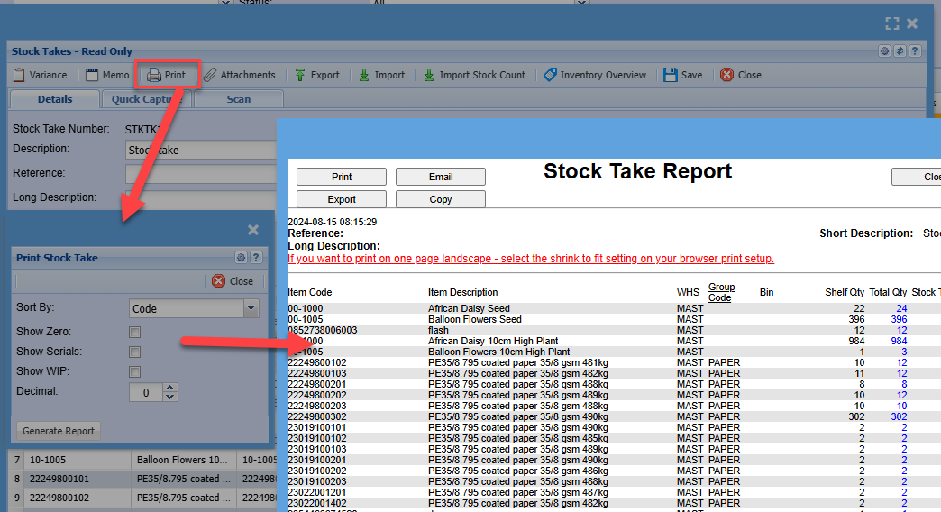Image resolution: width=941 pixels, height=512 pixels.
Task: Click the Save disk icon
Action: pyautogui.click(x=670, y=75)
